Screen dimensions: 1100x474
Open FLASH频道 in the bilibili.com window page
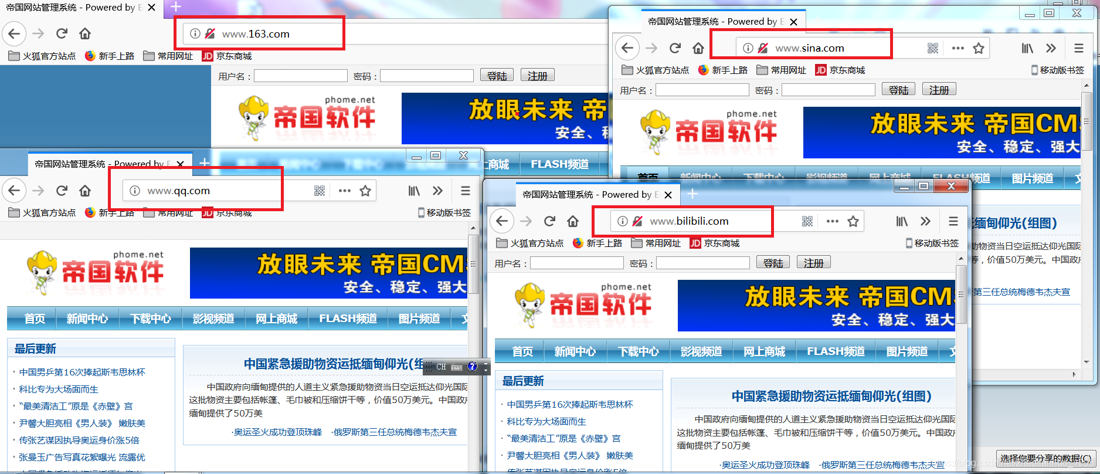836,351
